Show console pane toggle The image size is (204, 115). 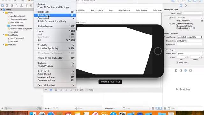coord(160,108)
